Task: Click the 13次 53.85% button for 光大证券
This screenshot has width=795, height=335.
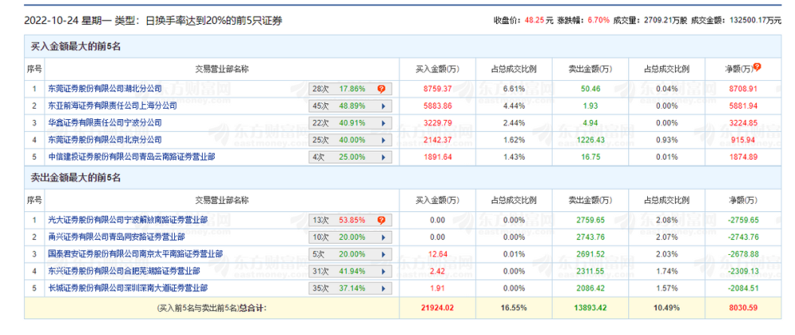Action: (351, 220)
